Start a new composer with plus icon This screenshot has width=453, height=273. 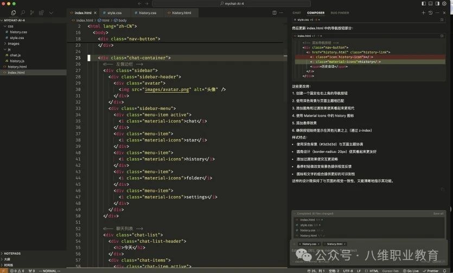424,12
